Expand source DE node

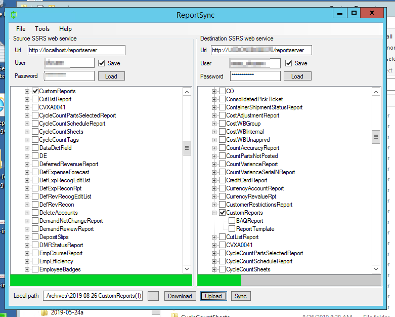27,156
